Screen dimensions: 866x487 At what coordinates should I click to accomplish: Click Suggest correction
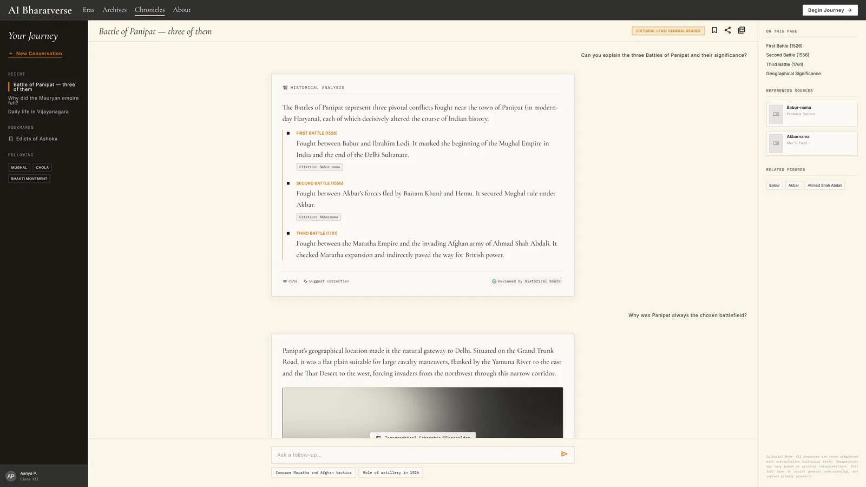point(326,281)
